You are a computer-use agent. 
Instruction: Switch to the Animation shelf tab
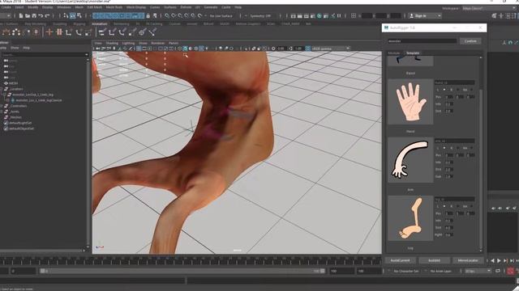(x=99, y=23)
